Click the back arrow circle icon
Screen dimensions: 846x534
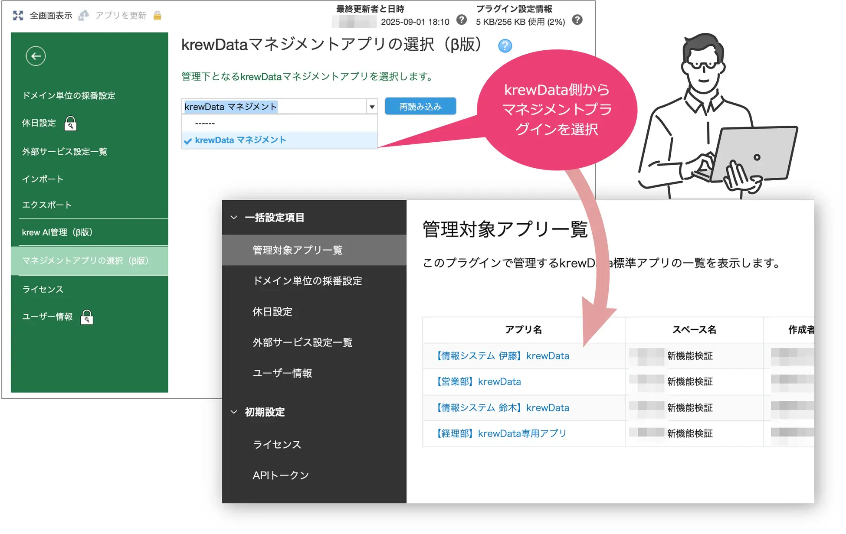(36, 56)
